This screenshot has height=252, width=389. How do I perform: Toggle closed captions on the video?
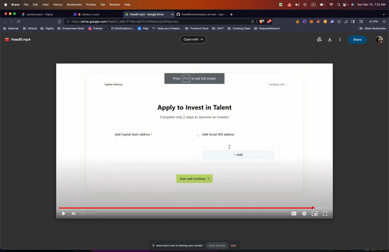point(294,213)
